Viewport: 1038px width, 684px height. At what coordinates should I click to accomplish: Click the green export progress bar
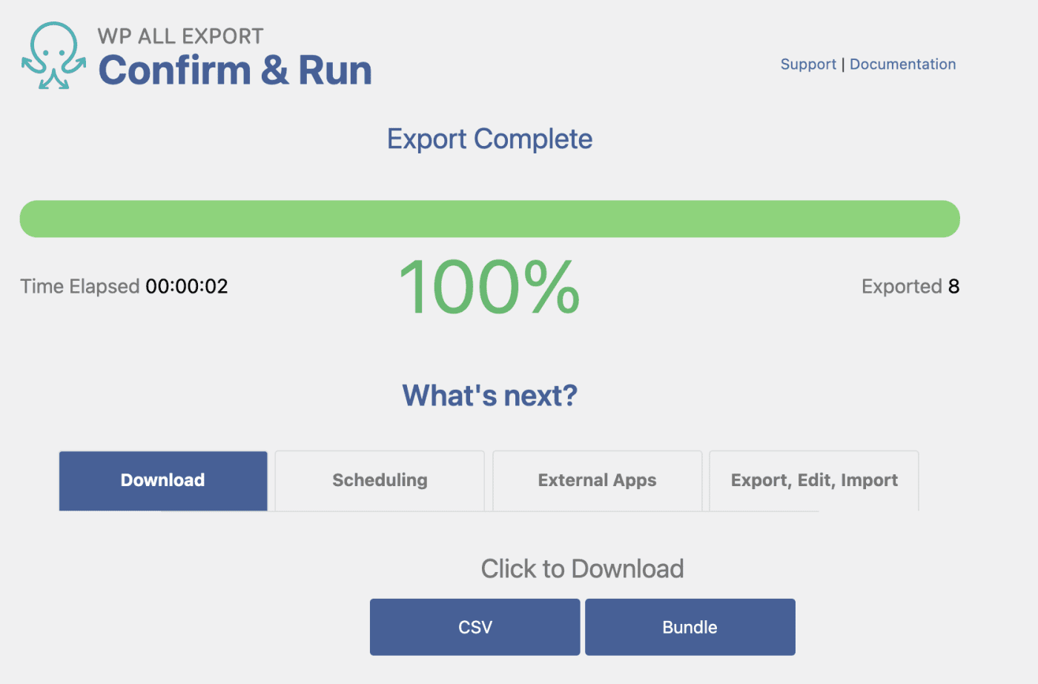coord(489,219)
